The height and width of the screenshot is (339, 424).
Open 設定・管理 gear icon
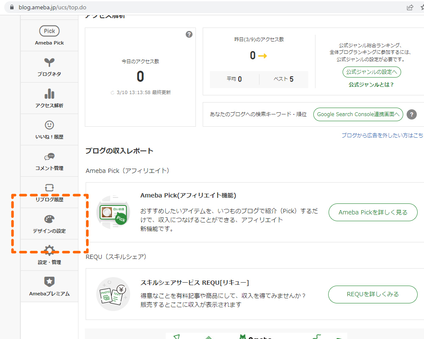pos(49,250)
